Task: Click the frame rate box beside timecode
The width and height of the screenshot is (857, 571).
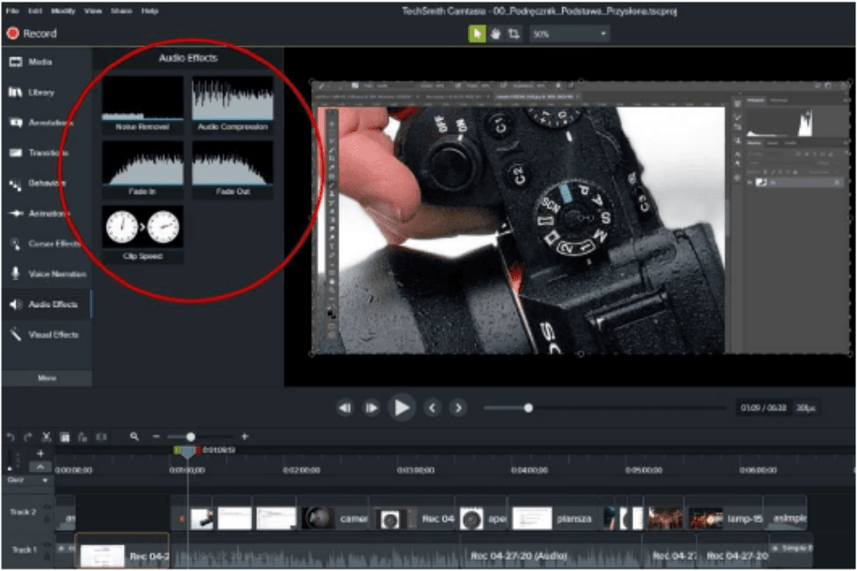Action: [x=807, y=408]
